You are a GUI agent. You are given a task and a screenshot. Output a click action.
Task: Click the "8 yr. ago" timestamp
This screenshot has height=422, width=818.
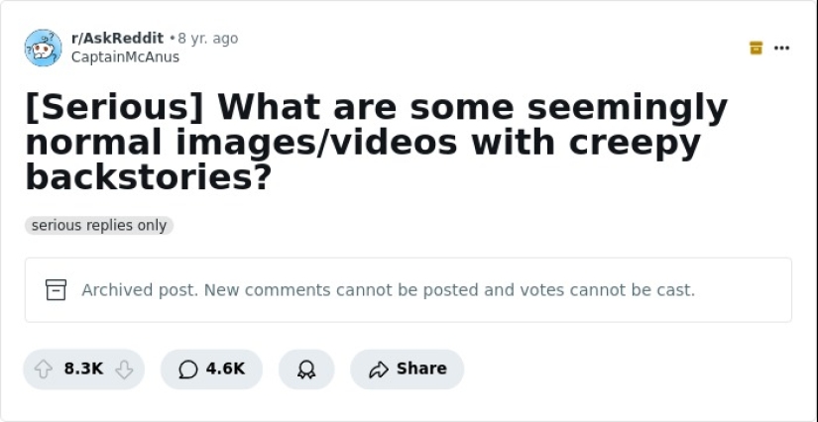(x=208, y=39)
